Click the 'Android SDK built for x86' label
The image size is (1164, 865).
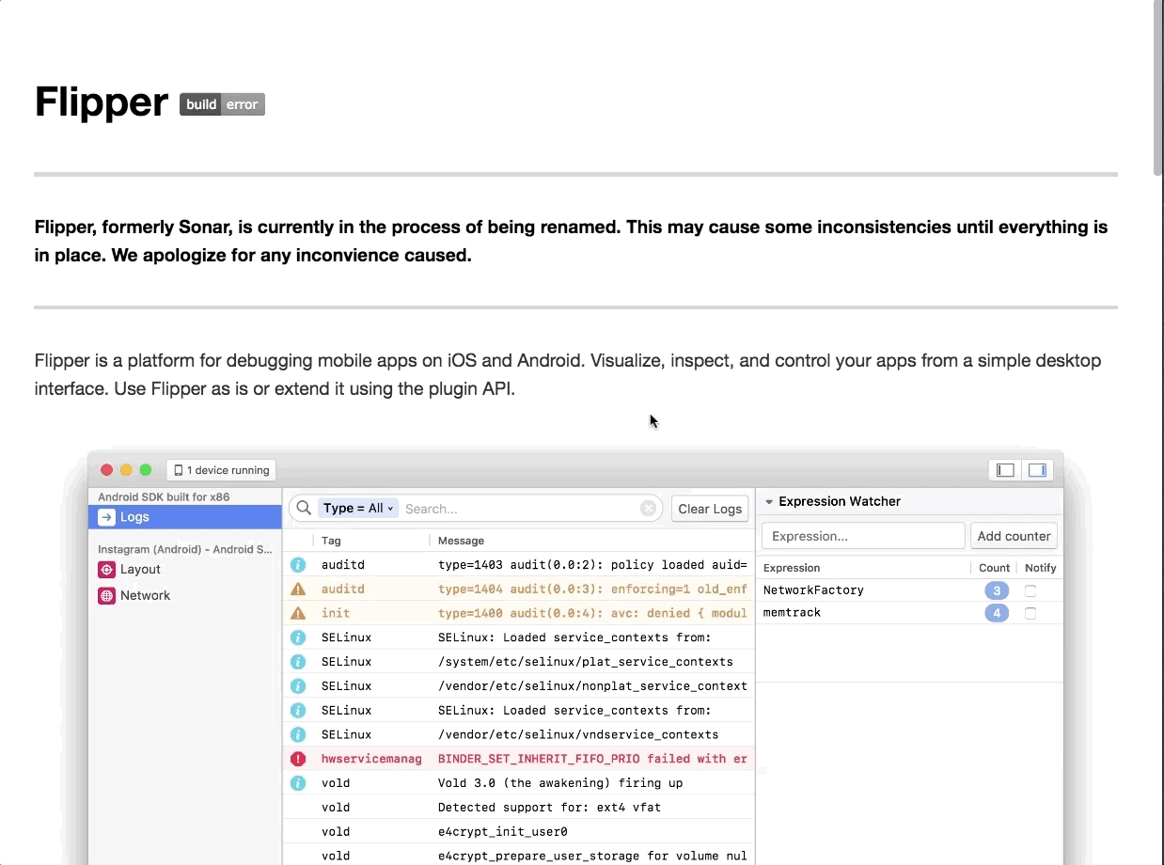(x=164, y=496)
